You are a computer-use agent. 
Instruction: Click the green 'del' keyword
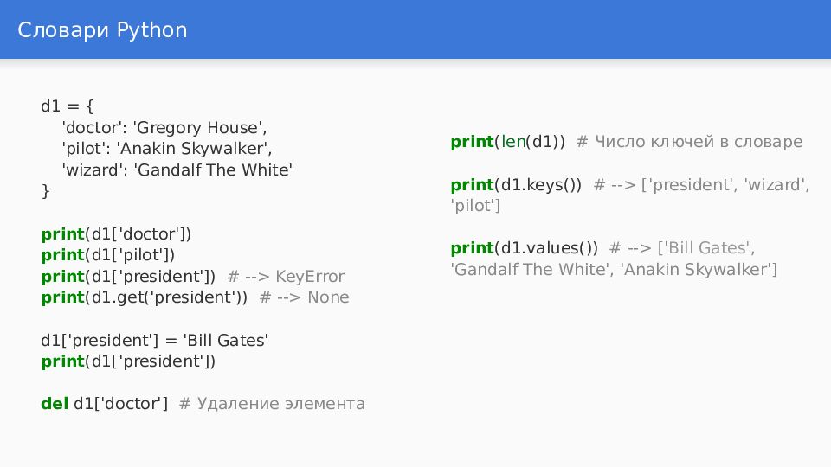[55, 404]
